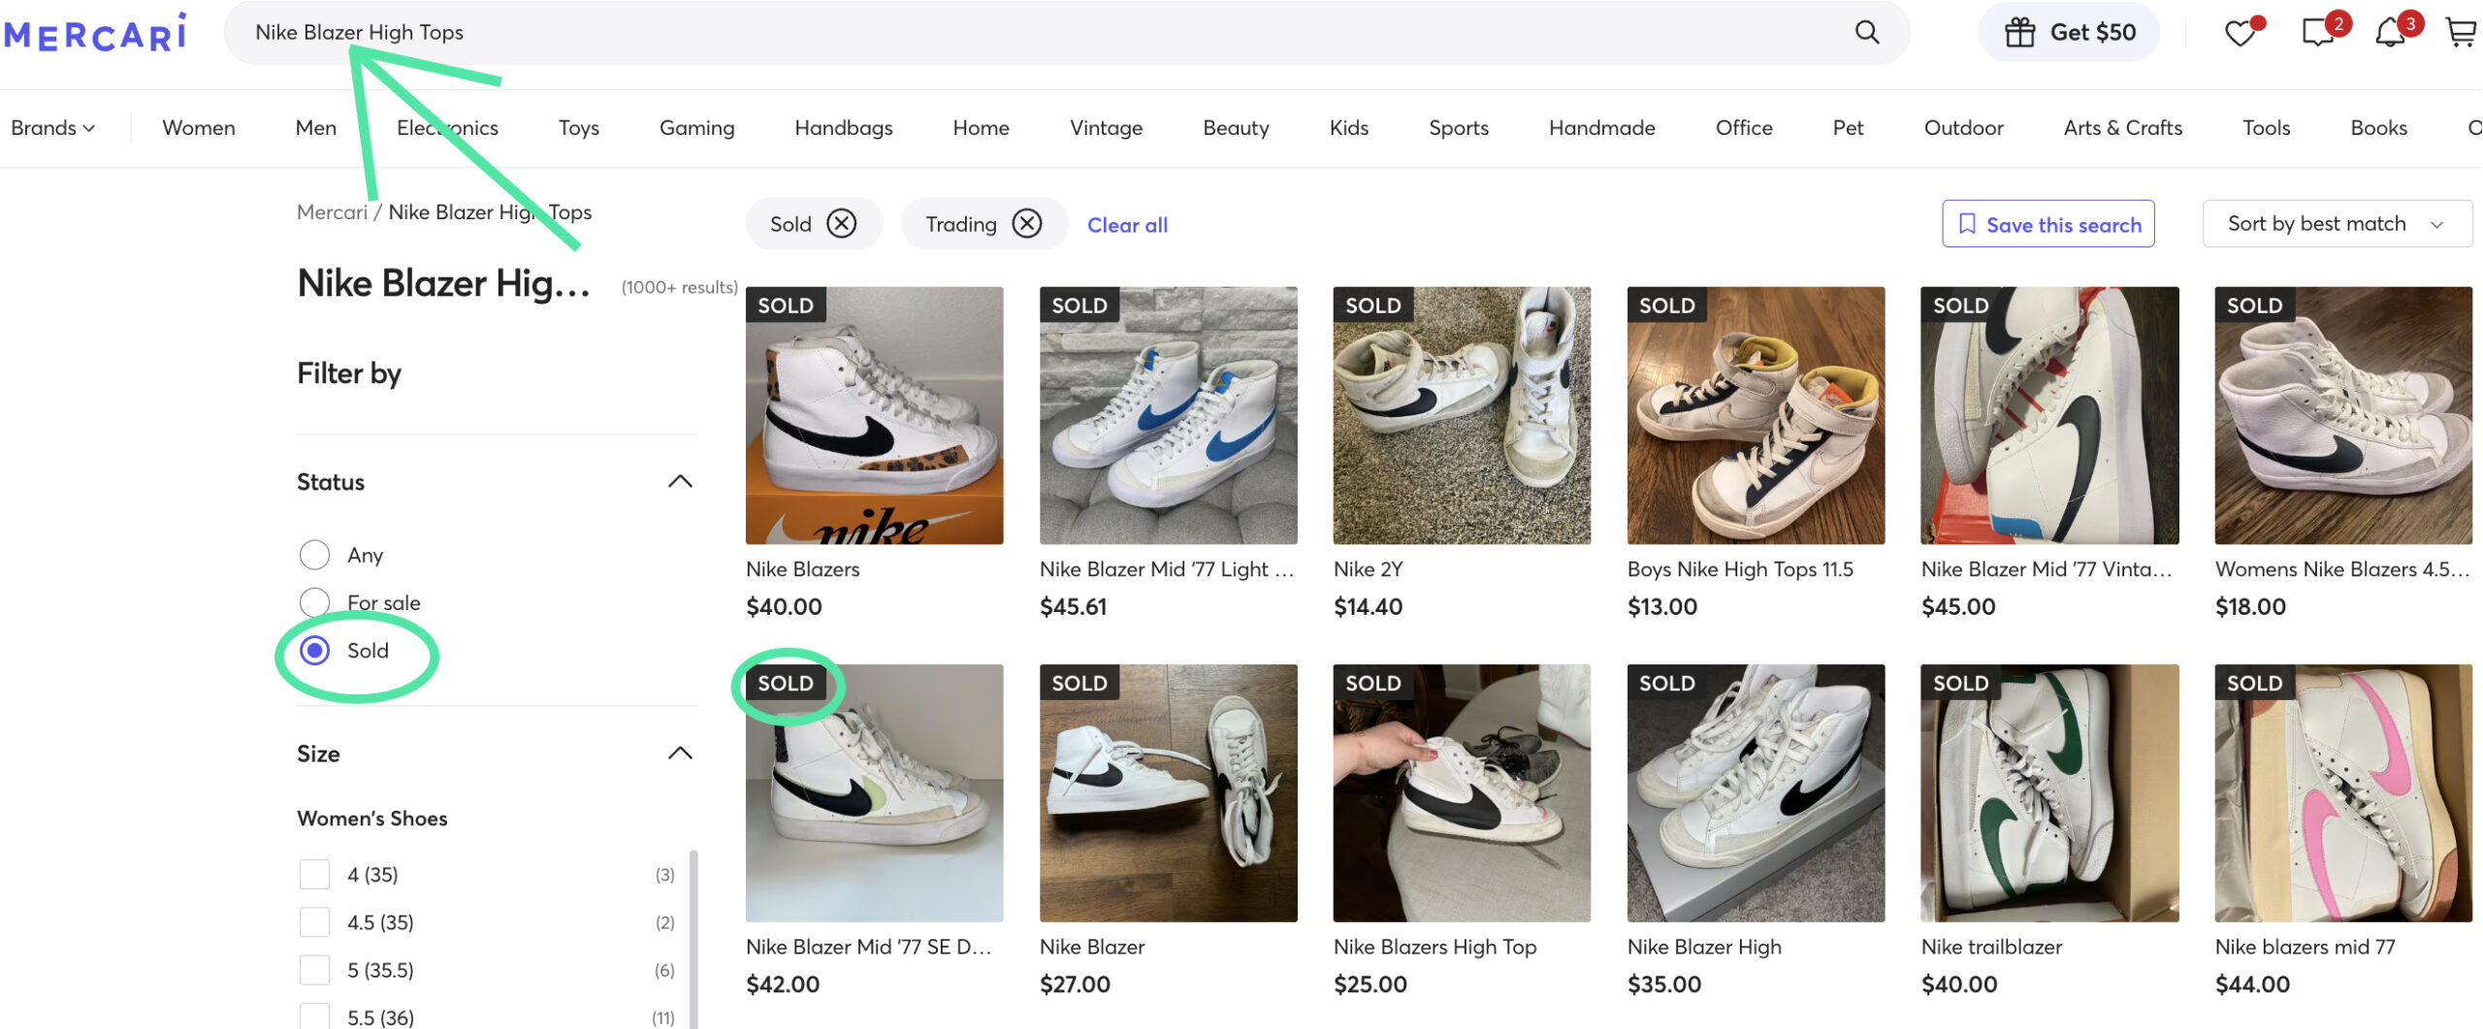Open the notifications bell icon
The height and width of the screenshot is (1029, 2483).
pyautogui.click(x=2390, y=33)
